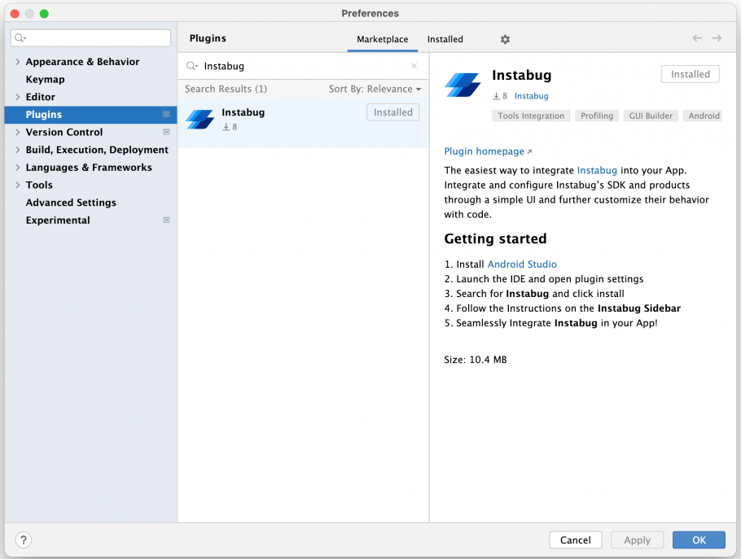Viewport: 741px width, 559px height.
Task: Expand the Version Control section
Action: 17,132
